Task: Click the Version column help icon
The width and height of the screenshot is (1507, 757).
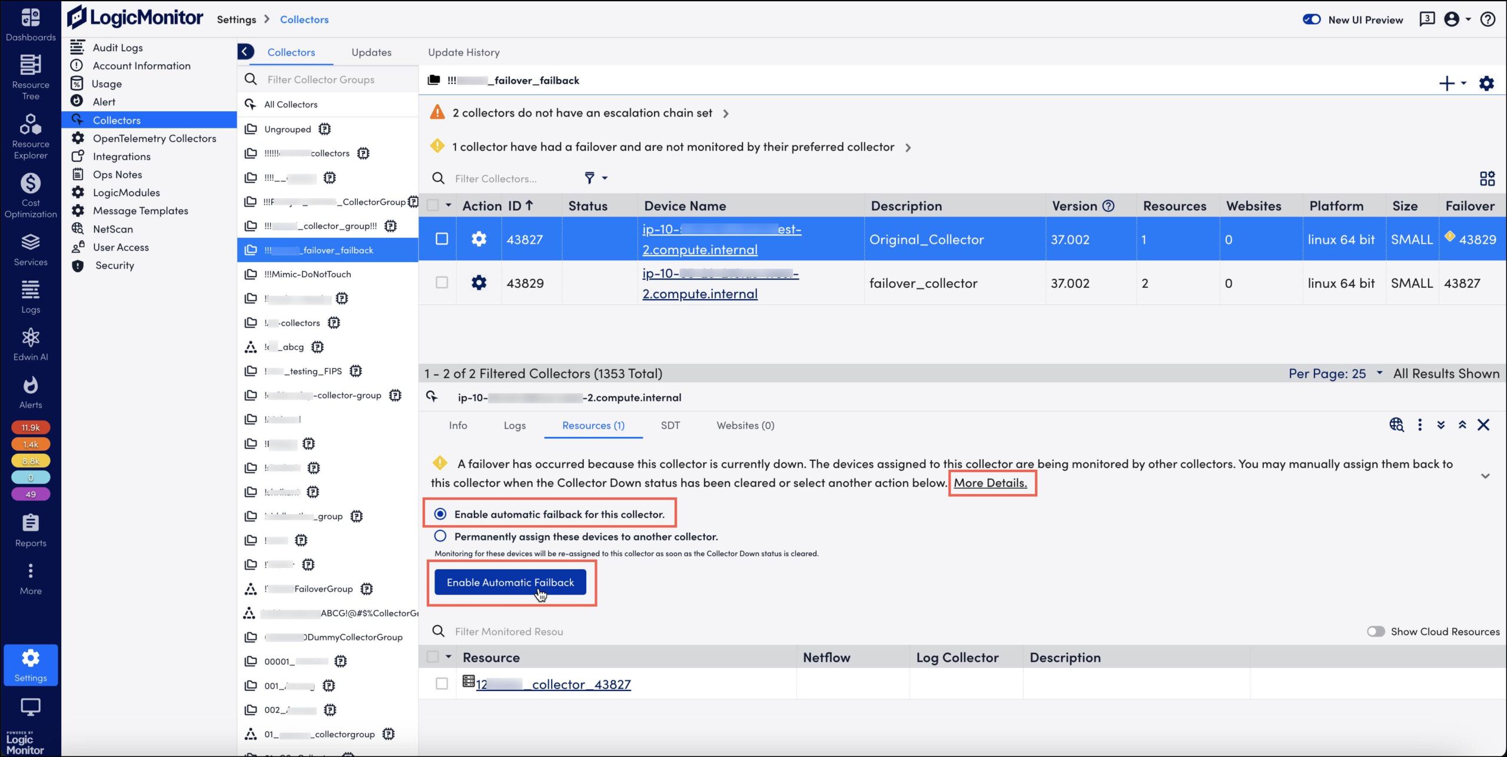Action: (x=1108, y=206)
